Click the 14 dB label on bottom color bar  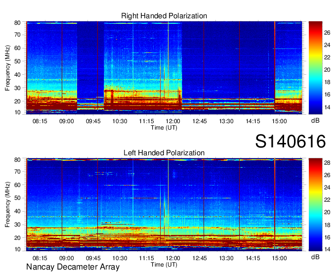click(x=327, y=249)
